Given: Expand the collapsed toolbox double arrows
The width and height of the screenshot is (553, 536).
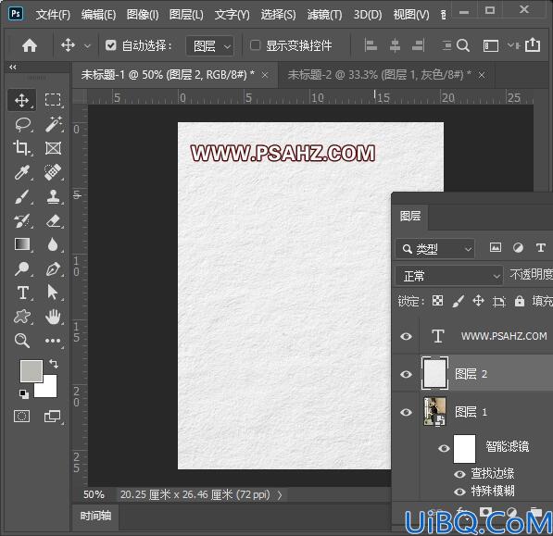Looking at the screenshot, I should (x=13, y=67).
